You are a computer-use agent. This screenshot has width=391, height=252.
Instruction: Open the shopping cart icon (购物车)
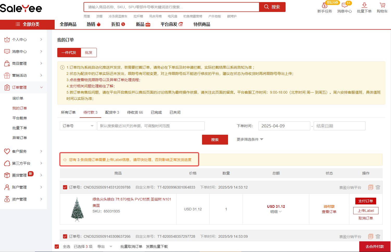382,6
